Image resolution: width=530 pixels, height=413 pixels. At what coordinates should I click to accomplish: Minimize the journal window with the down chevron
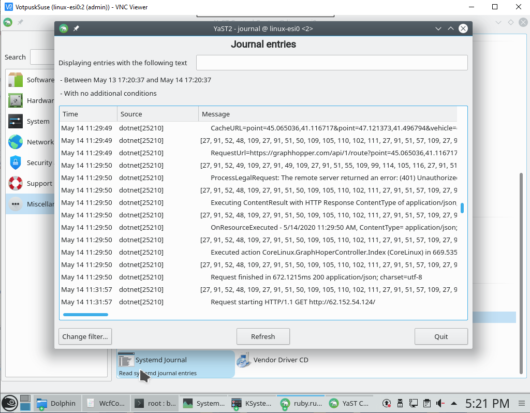tap(438, 29)
